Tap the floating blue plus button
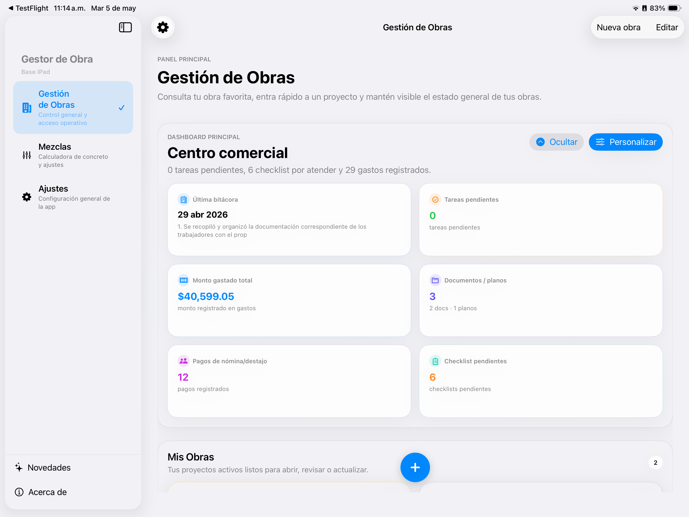 click(415, 467)
